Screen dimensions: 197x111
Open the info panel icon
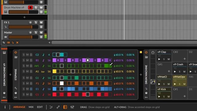[5, 107]
